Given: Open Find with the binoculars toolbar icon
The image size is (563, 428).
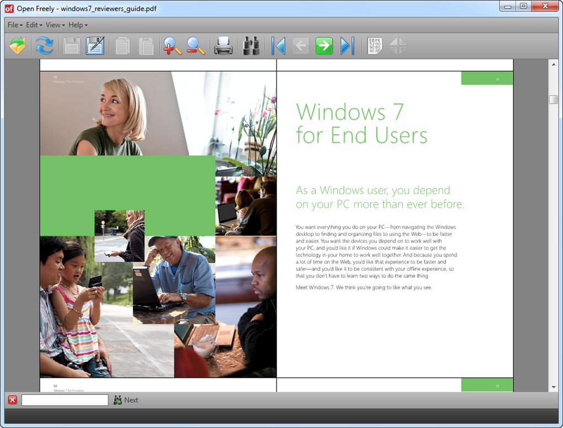Looking at the screenshot, I should point(251,46).
